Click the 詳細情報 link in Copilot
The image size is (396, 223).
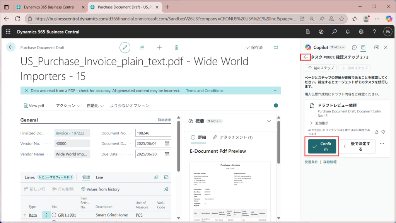click(330, 162)
